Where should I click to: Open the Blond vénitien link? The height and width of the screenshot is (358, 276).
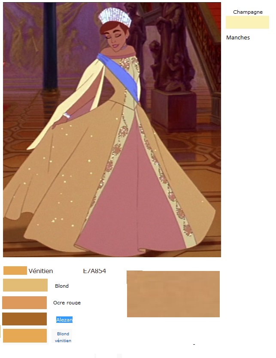click(x=63, y=337)
